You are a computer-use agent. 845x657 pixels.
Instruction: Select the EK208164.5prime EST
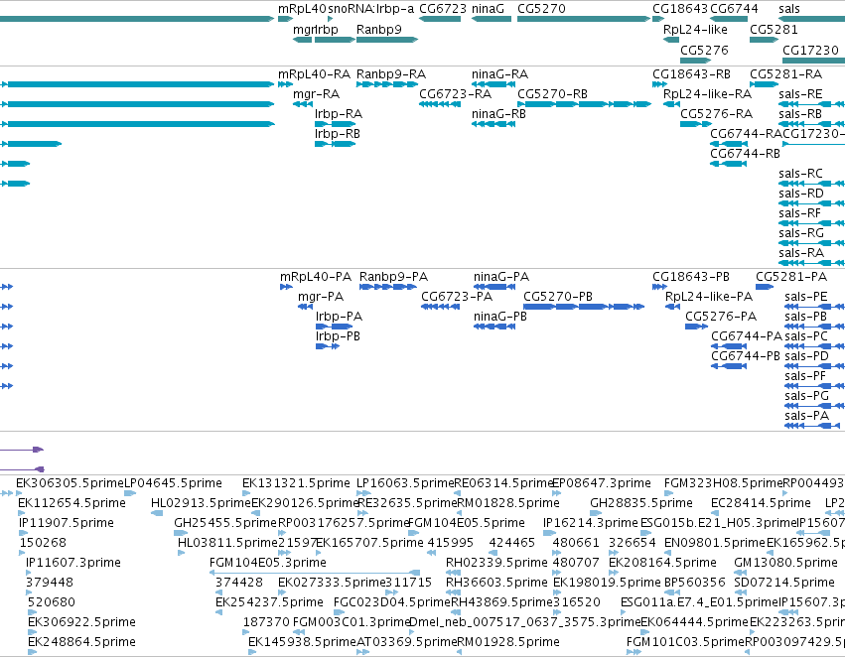point(613,573)
